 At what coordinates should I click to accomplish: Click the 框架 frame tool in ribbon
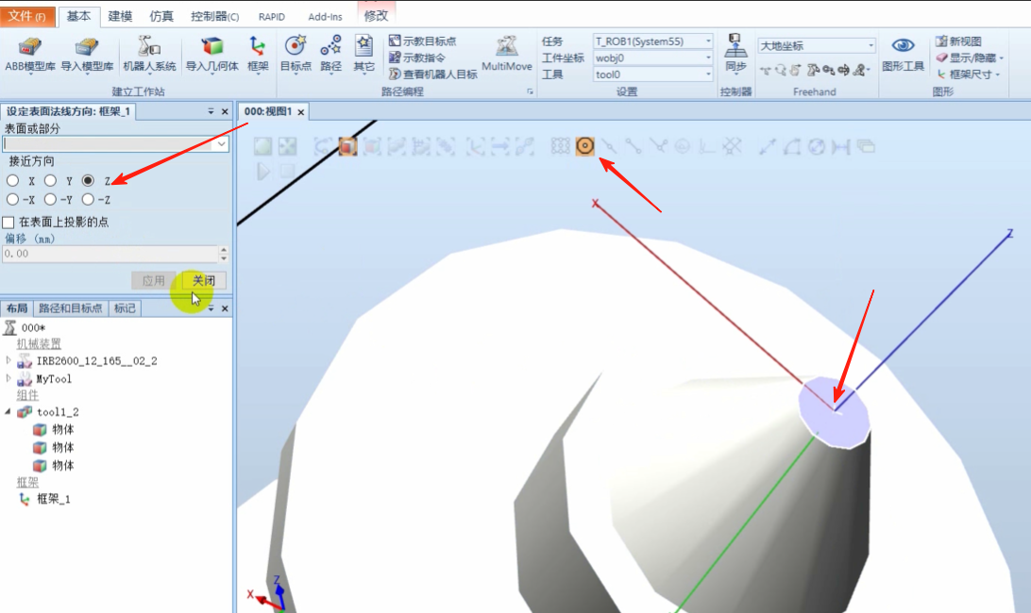tap(258, 55)
